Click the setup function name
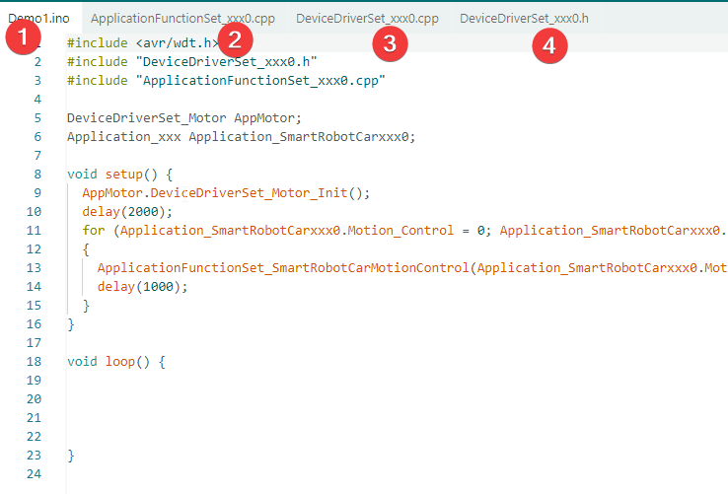The image size is (728, 494). pos(123,175)
